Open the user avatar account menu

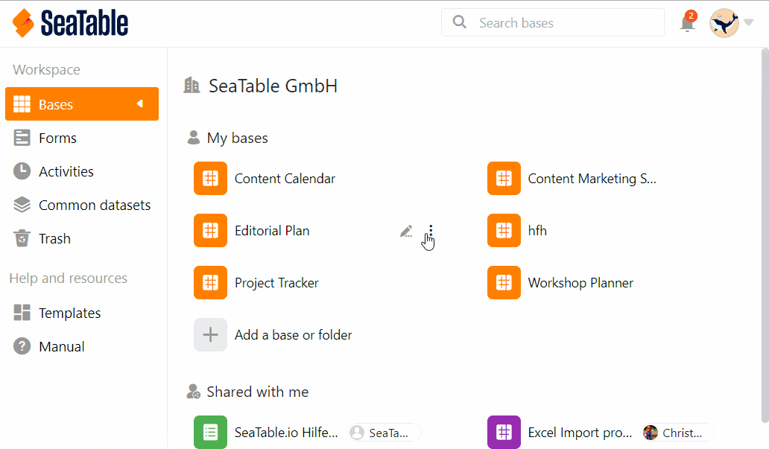pos(724,23)
